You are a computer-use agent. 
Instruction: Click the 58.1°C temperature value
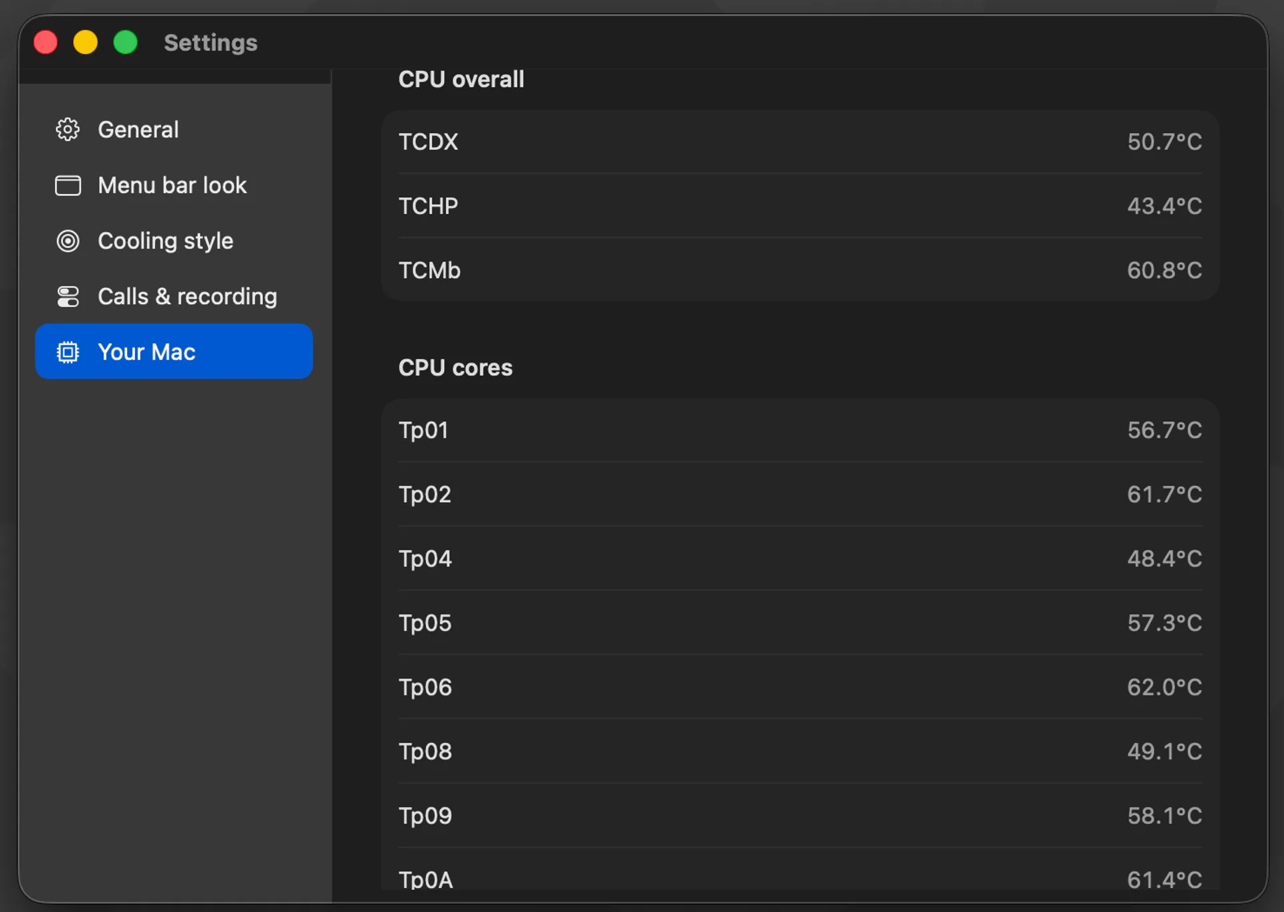[x=1164, y=815]
